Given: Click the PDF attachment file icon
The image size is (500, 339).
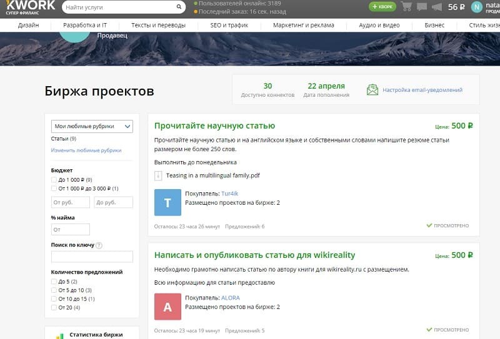Looking at the screenshot, I should (x=159, y=175).
